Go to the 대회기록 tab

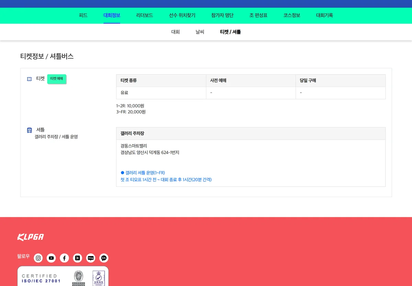click(x=324, y=15)
